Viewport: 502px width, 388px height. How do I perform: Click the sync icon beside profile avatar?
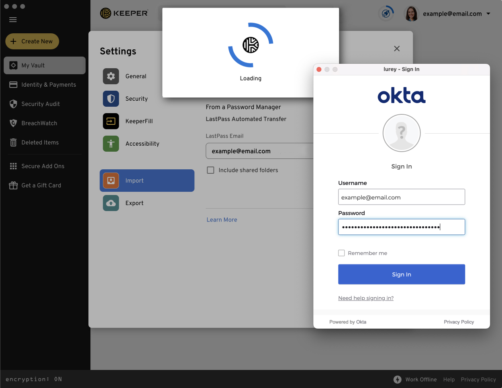[x=386, y=14]
